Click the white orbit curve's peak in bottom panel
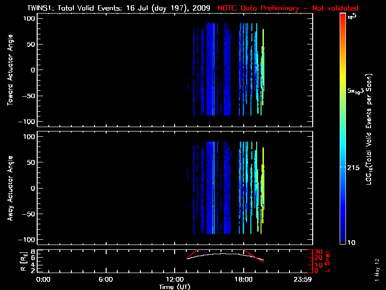This screenshot has height=290, width=386. pyautogui.click(x=222, y=253)
